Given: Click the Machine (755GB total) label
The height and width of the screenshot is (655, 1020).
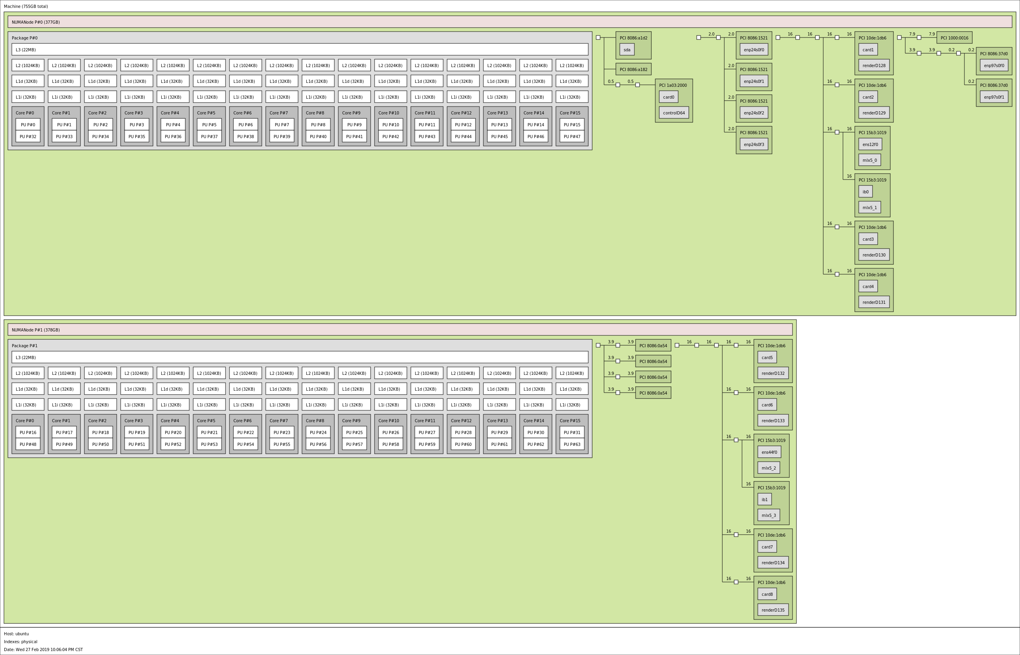Looking at the screenshot, I should coord(26,6).
